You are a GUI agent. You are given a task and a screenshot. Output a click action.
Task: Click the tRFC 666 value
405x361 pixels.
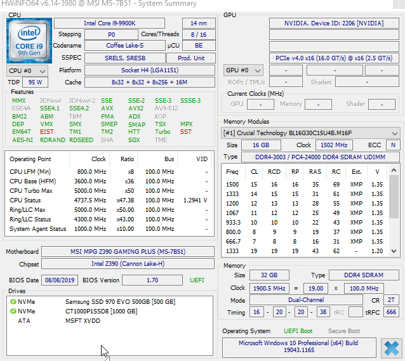(391, 312)
